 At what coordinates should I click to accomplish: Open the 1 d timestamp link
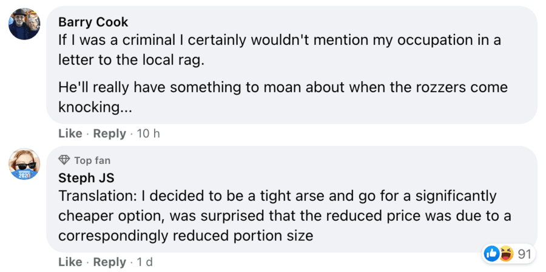(146, 262)
